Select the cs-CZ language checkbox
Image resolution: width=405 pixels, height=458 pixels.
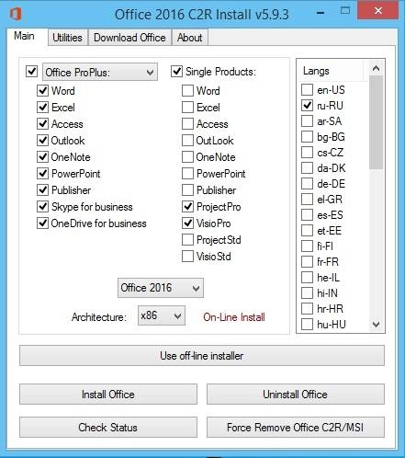coord(307,153)
